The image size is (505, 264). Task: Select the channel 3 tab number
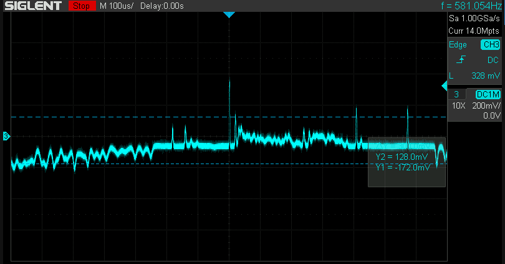[x=456, y=94]
